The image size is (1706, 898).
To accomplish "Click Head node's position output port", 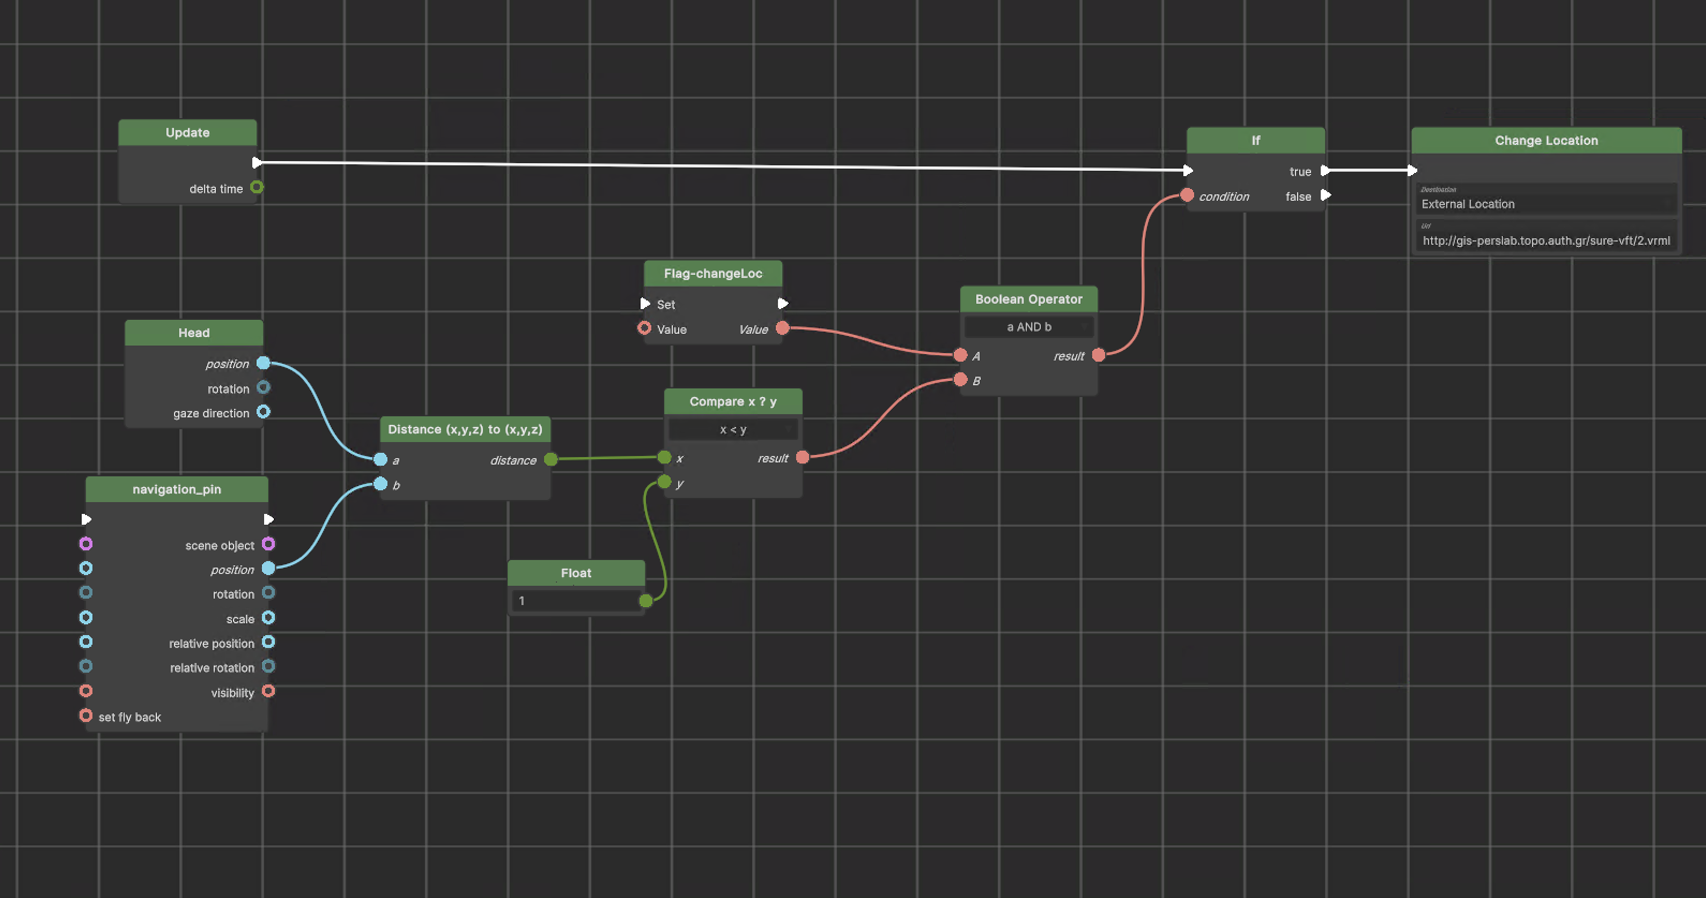I will (263, 363).
